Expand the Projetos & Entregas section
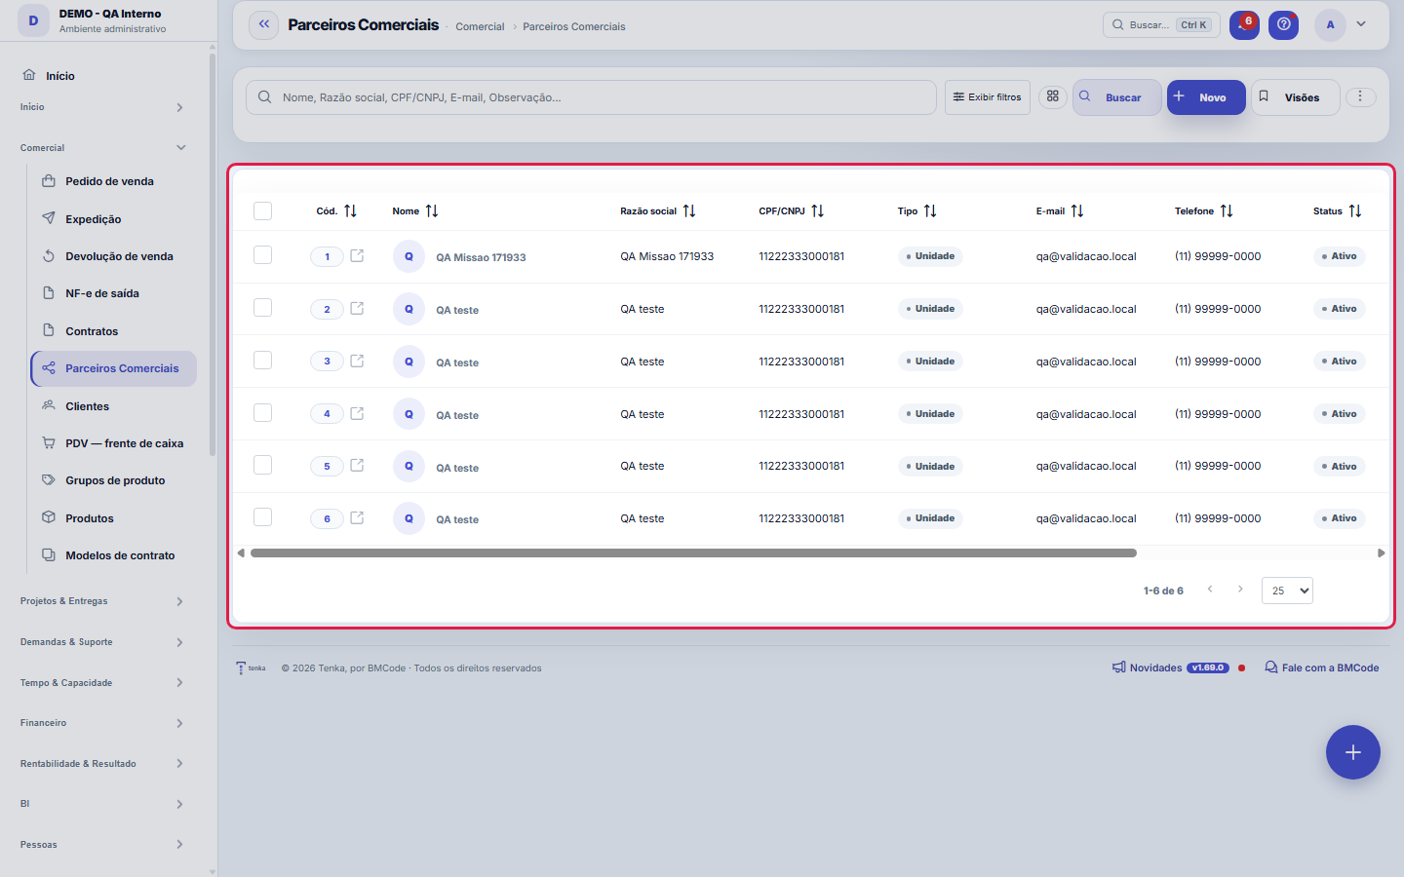 point(102,601)
